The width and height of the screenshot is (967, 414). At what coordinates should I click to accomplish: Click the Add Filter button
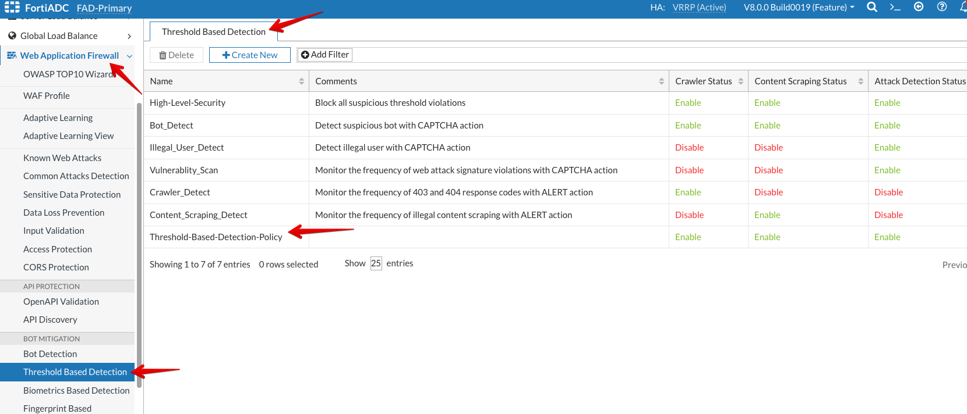point(324,55)
